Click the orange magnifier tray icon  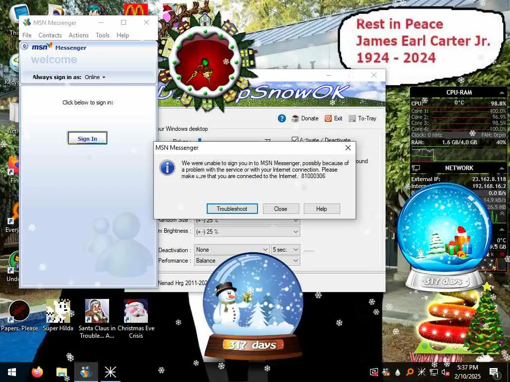[410, 372]
